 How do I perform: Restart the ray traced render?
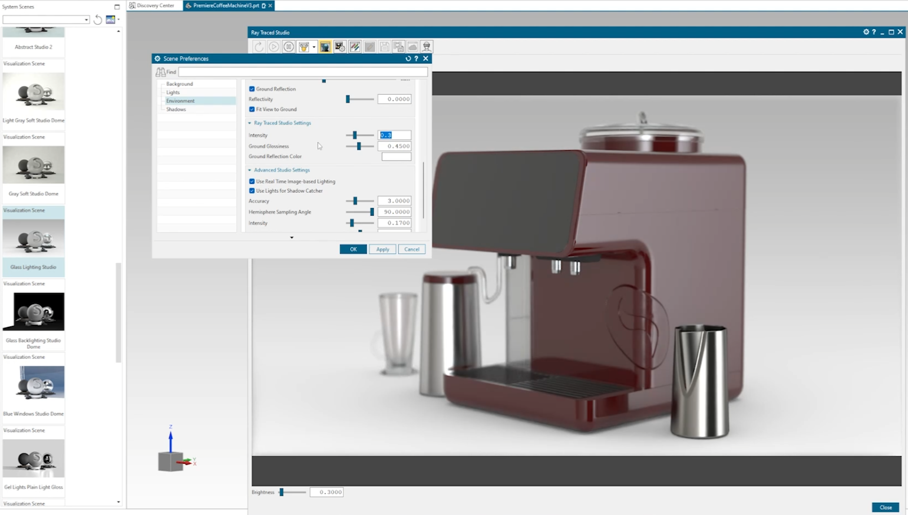click(x=259, y=47)
